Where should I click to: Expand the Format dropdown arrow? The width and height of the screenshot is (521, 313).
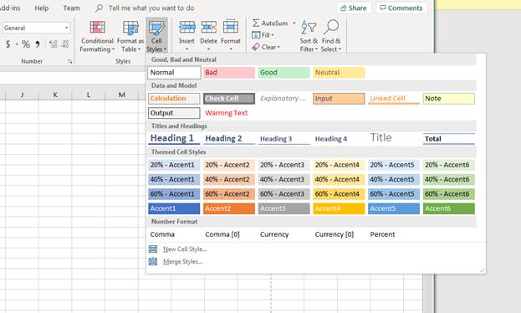pyautogui.click(x=231, y=49)
